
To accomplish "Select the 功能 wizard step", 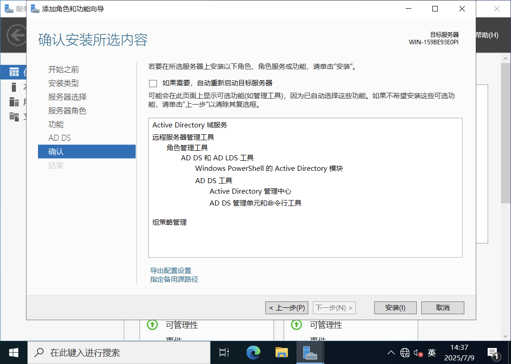I will [56, 124].
